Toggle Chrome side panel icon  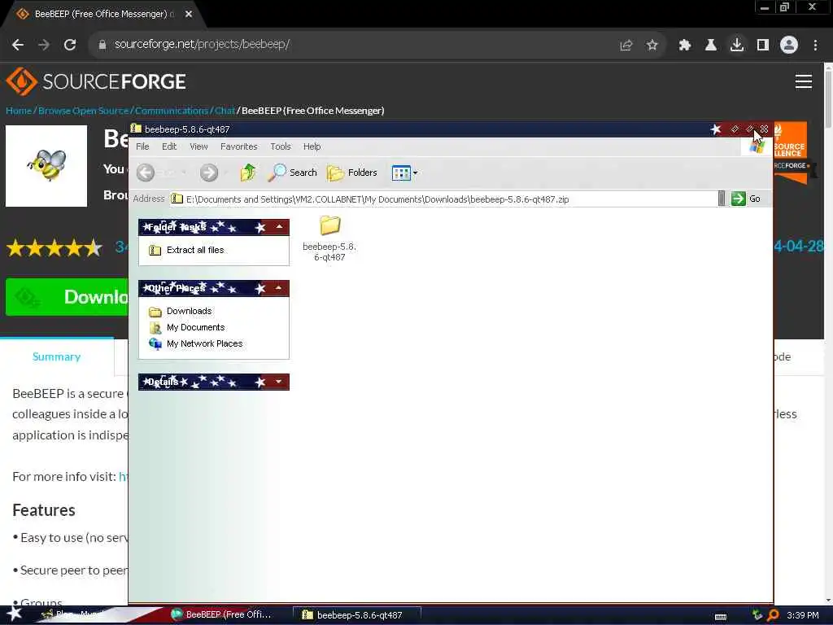coord(763,46)
